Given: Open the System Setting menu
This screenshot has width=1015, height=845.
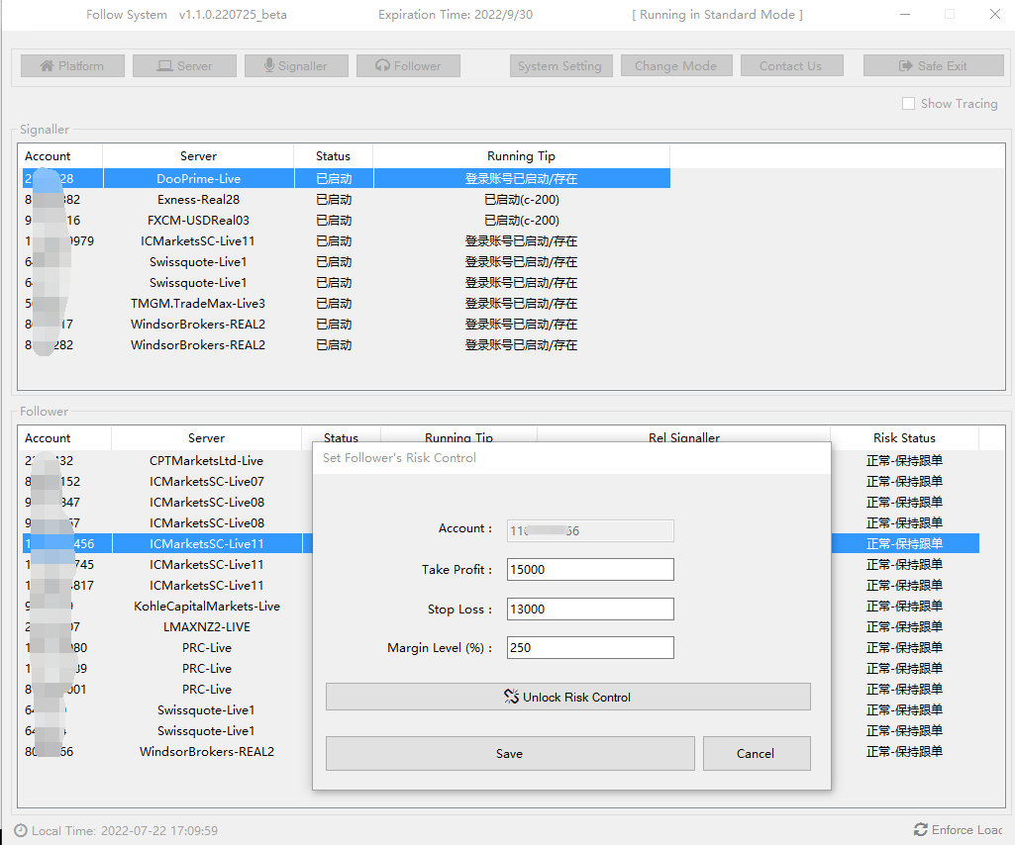Looking at the screenshot, I should coord(559,66).
